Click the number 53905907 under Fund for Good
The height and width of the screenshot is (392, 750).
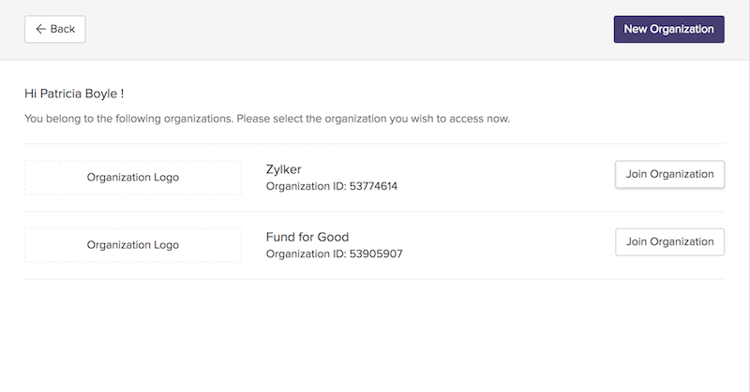pos(376,254)
